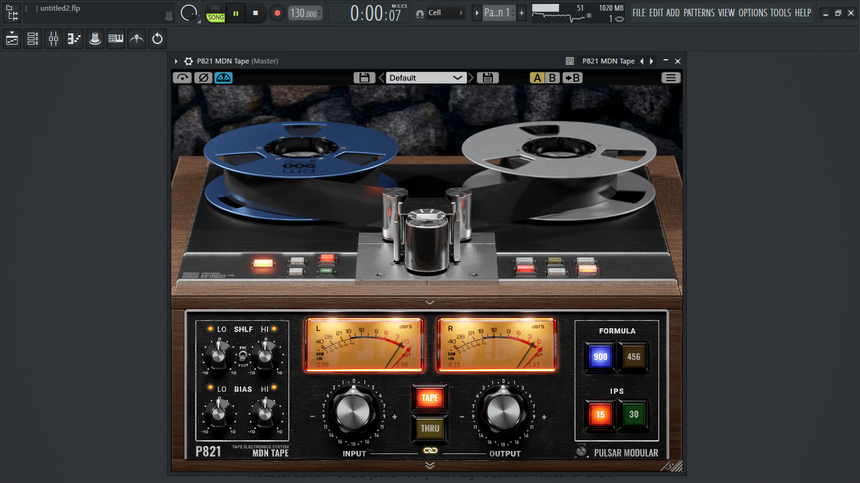This screenshot has width=860, height=483.
Task: Toggle the blue metering icon in plugin header
Action: tap(223, 78)
